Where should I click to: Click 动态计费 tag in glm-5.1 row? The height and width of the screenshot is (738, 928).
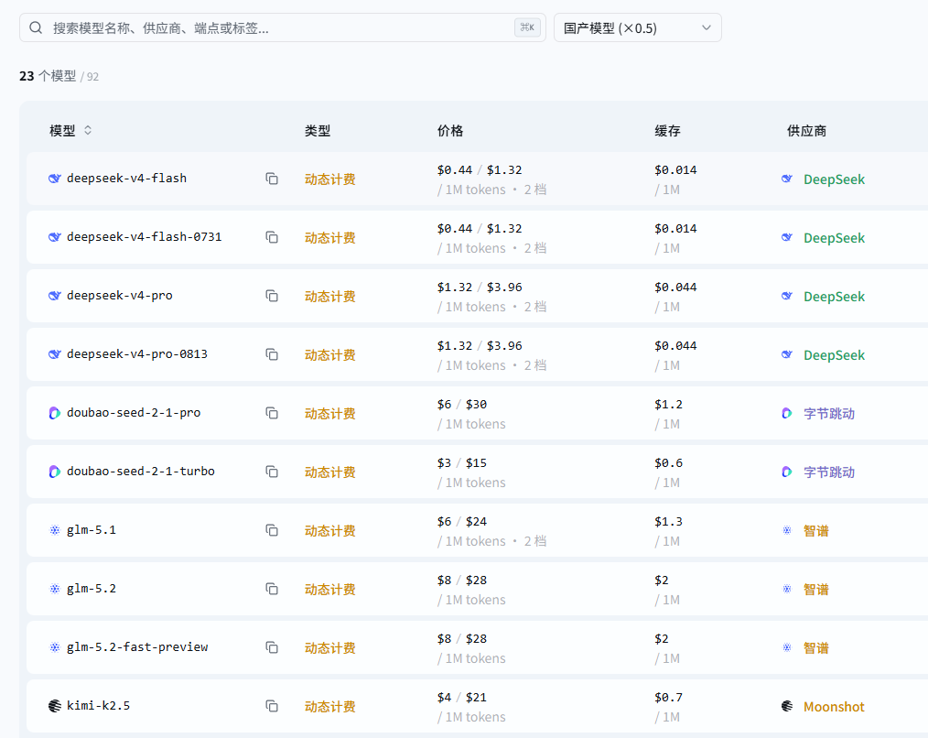pos(329,531)
